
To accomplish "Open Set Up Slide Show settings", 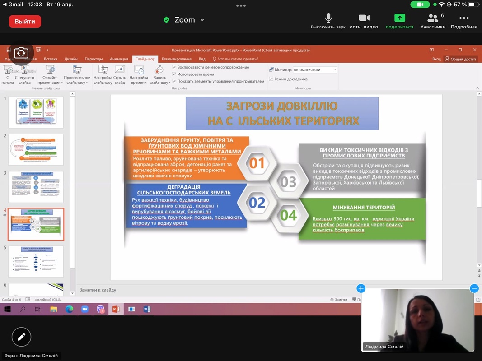I will coord(103,74).
